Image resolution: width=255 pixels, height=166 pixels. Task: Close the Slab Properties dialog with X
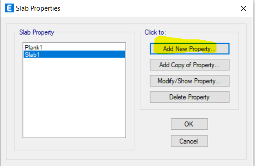pyautogui.click(x=243, y=8)
